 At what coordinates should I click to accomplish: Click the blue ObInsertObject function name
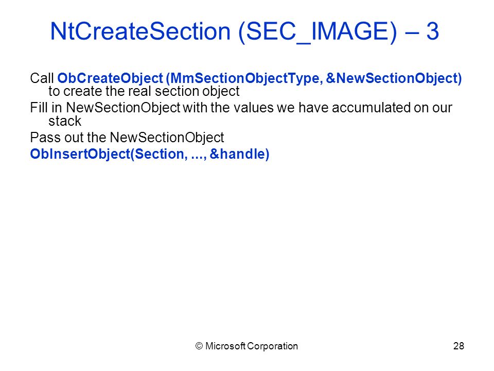(80, 154)
